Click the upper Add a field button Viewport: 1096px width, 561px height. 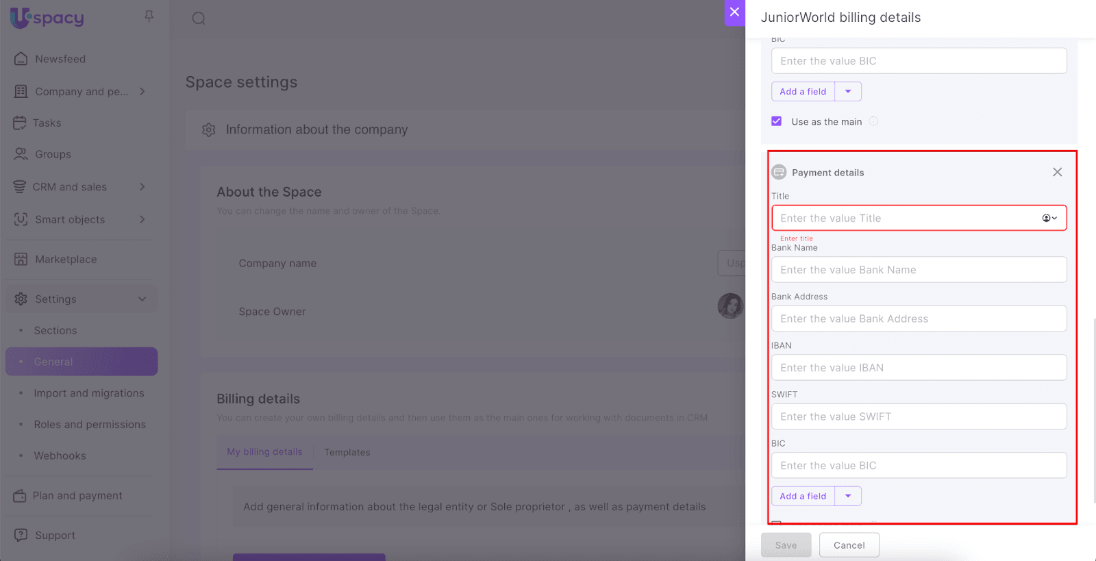coord(803,92)
